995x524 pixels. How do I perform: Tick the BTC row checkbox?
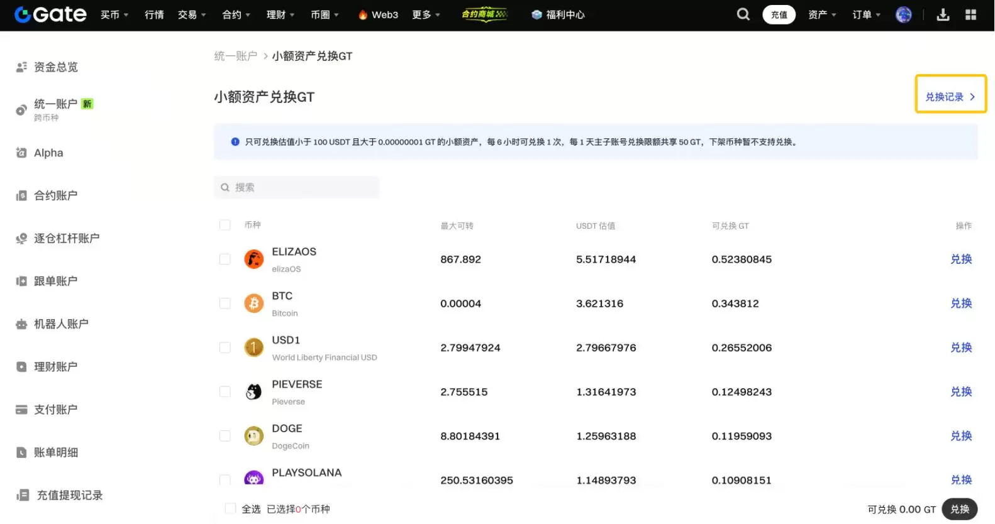tap(225, 303)
